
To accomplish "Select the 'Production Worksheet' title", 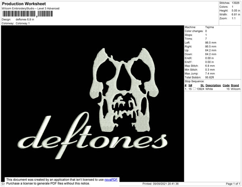I will (x=24, y=4).
